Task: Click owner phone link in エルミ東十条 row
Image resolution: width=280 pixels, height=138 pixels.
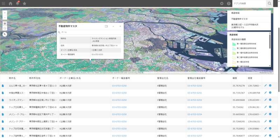Action: click(x=119, y=86)
